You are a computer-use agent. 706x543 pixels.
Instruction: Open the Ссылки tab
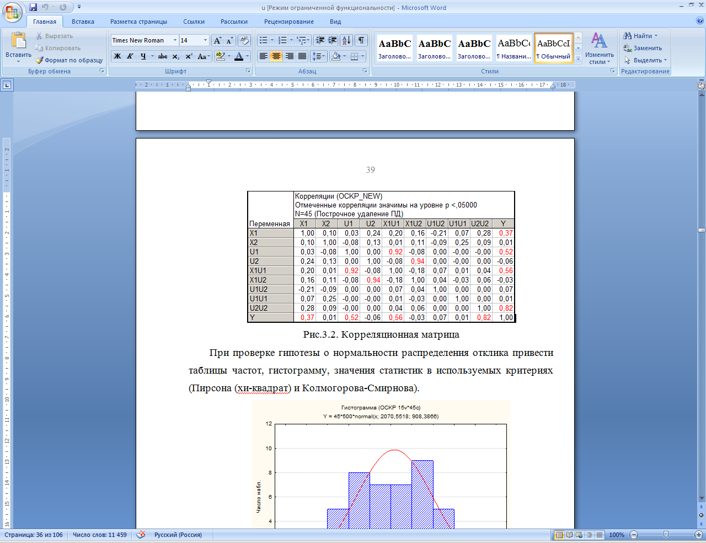[194, 22]
